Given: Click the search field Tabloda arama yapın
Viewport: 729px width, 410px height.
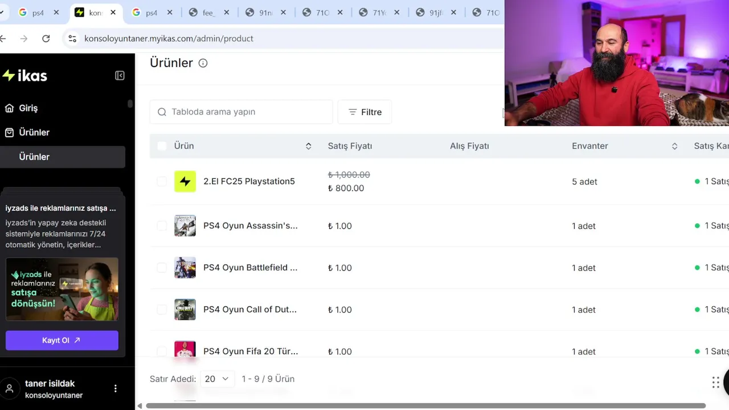Looking at the screenshot, I should click(x=241, y=112).
